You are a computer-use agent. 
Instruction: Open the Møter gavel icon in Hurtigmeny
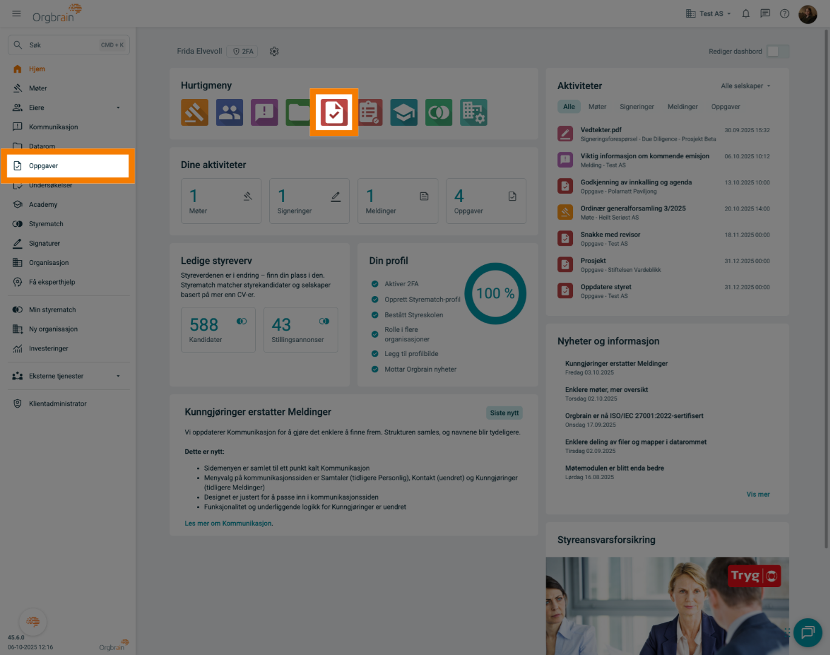point(195,113)
